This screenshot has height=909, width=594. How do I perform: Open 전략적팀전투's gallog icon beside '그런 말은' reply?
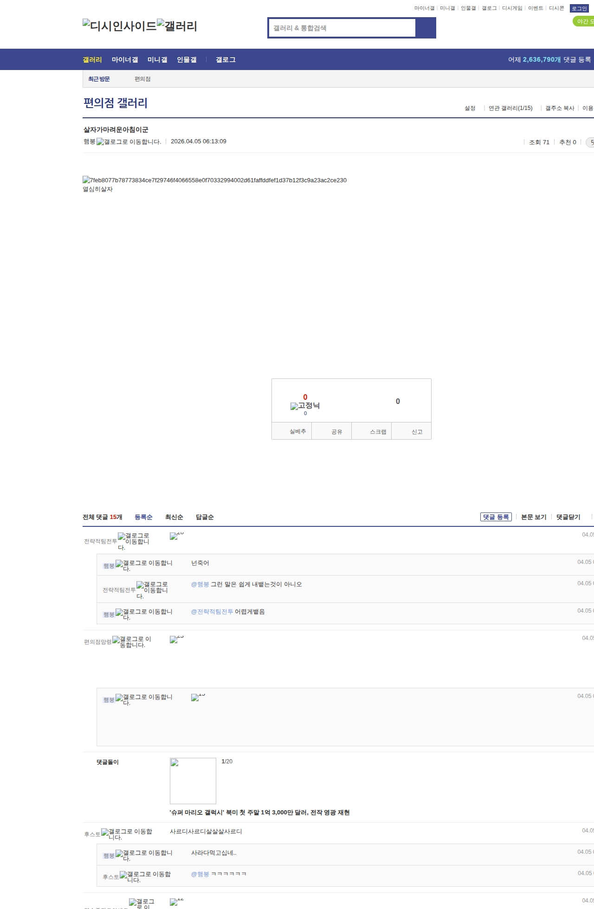tap(152, 590)
